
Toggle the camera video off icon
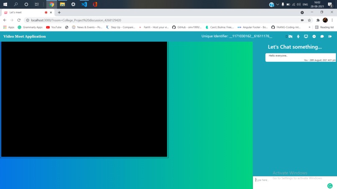[290, 36]
